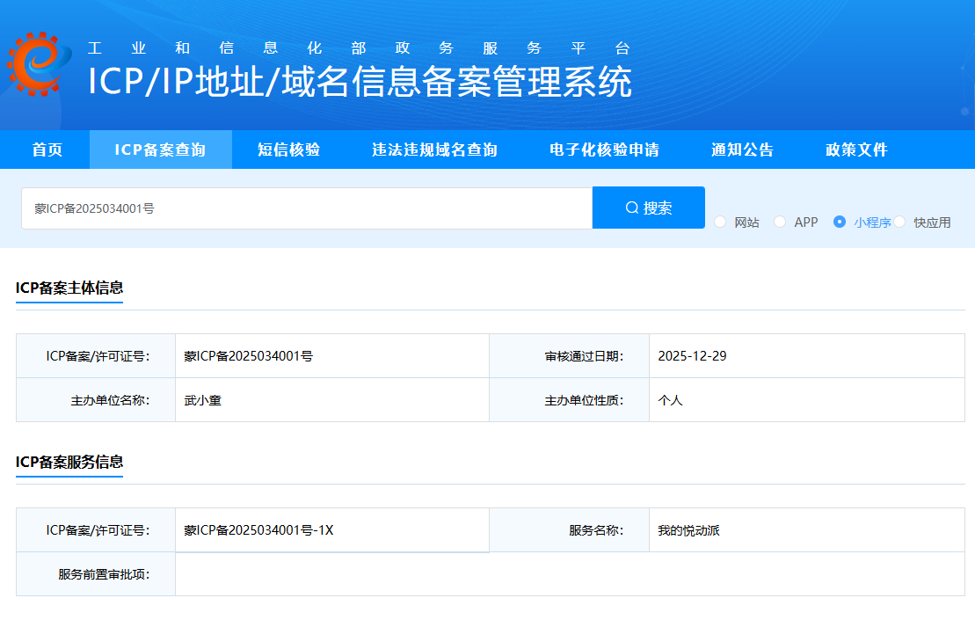Click the organizer name 武小童
This screenshot has height=620, width=975.
[x=203, y=400]
